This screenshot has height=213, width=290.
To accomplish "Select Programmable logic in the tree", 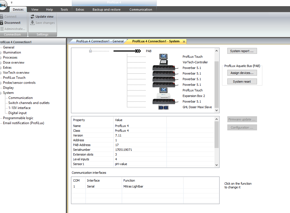I will coord(18,118).
